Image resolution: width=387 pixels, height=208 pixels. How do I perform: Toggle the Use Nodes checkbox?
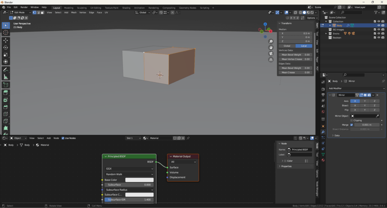click(x=63, y=138)
